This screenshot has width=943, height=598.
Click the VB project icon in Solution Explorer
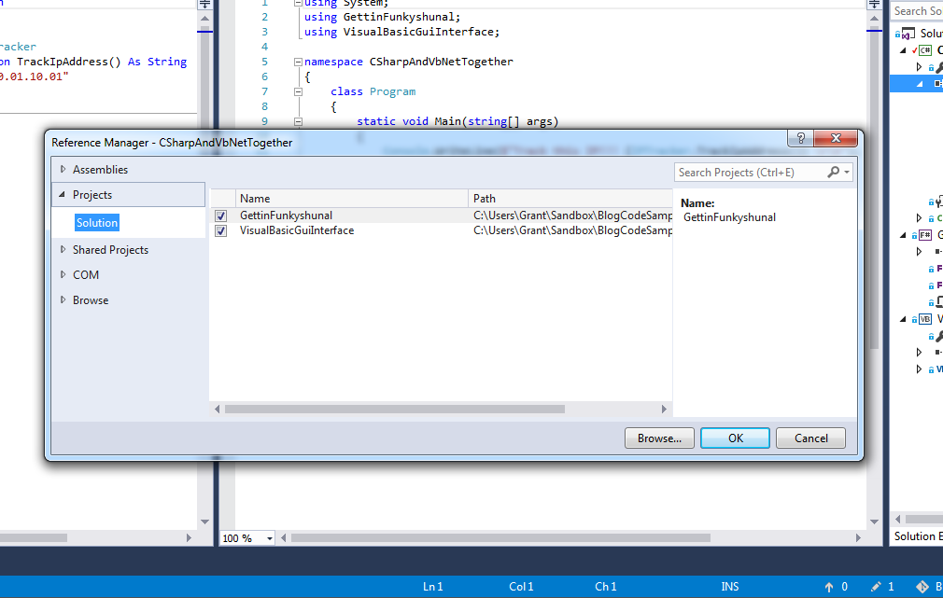(x=924, y=319)
